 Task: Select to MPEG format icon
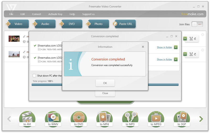coord(156,119)
